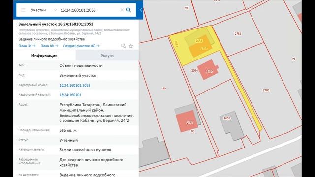
Task: Click parcel label 77 on map
Action: 294,59
